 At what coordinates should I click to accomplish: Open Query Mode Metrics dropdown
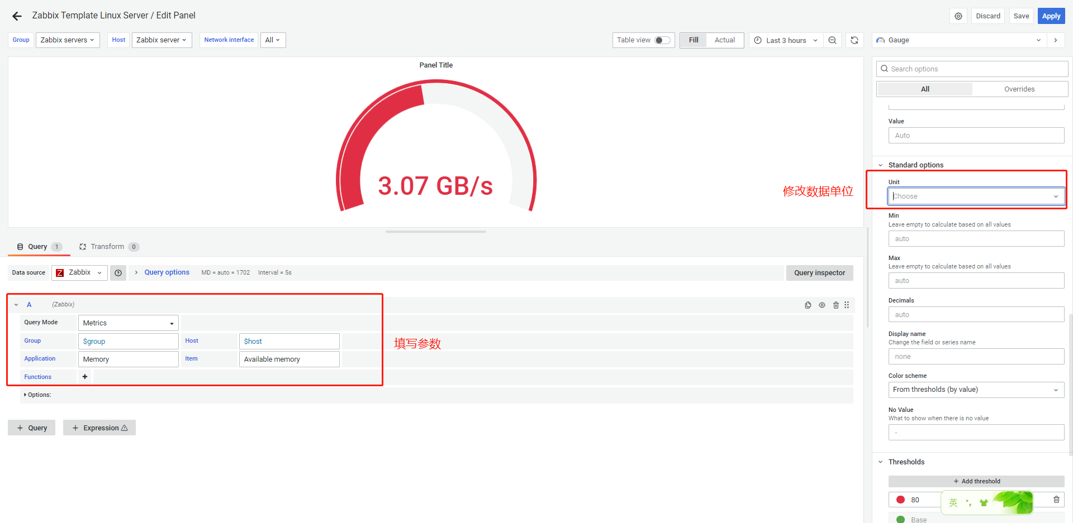click(x=128, y=323)
